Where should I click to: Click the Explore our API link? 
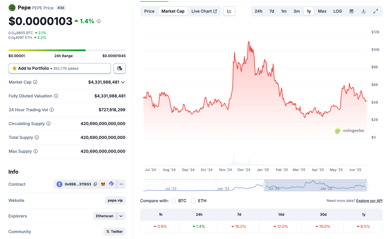[x=369, y=201]
